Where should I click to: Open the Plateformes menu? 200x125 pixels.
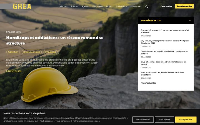[136, 6]
